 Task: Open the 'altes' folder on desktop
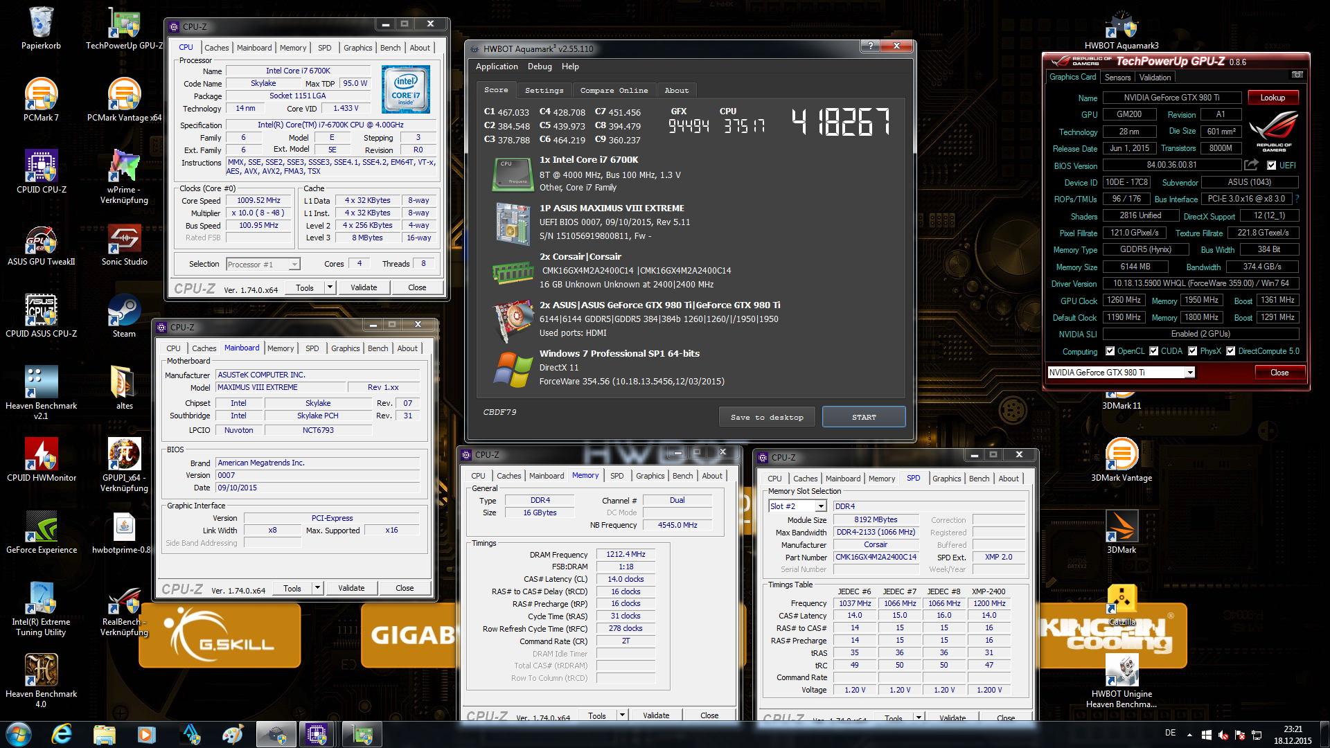124,388
